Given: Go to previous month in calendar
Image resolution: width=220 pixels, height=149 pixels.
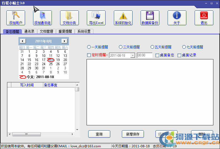Looking at the screenshot, I should coord(23,41).
